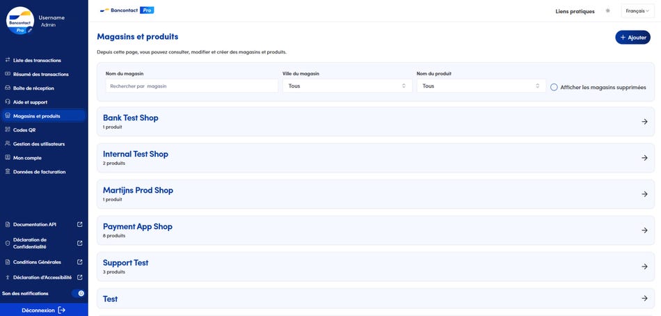Select Aide et support menu item

point(30,102)
